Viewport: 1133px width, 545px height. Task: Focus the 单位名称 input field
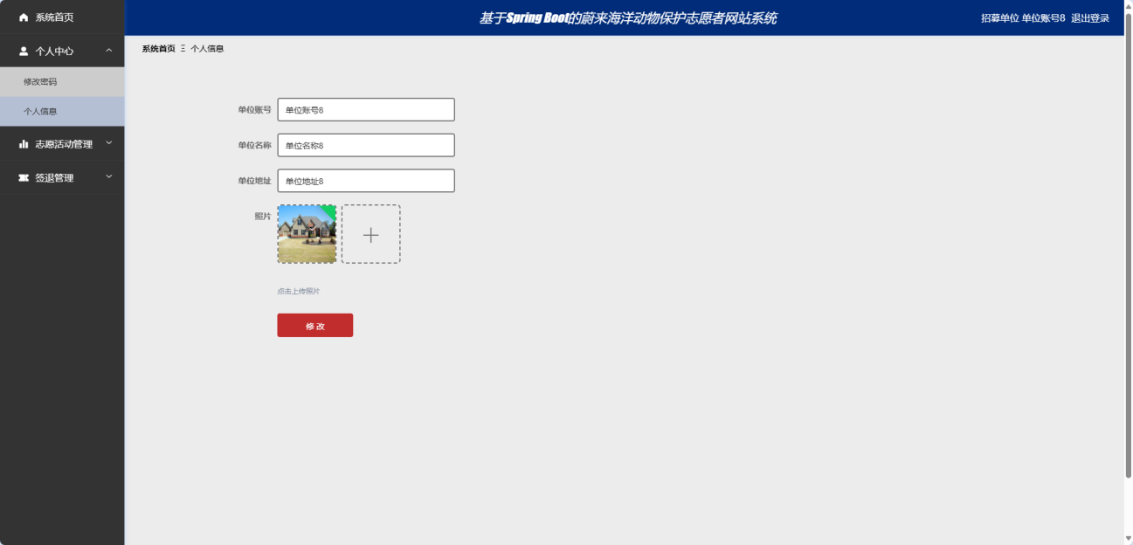[x=366, y=145]
